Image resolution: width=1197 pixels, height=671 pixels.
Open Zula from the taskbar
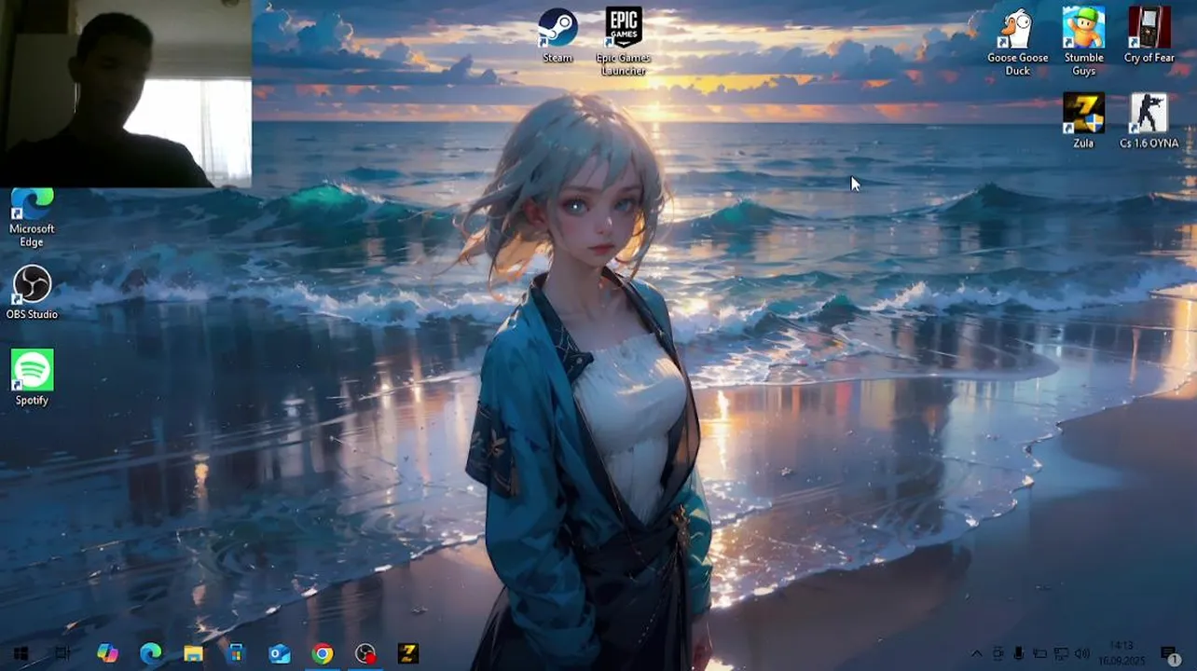pyautogui.click(x=408, y=654)
